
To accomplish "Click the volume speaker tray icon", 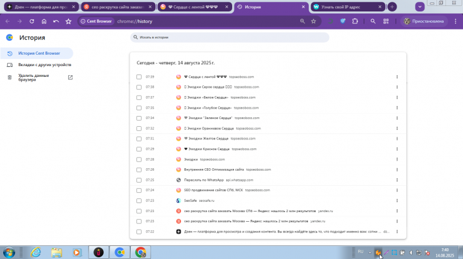I will pos(411,252).
